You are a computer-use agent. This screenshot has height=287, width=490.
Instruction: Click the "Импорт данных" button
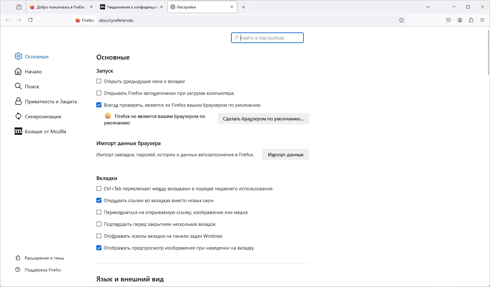285,154
